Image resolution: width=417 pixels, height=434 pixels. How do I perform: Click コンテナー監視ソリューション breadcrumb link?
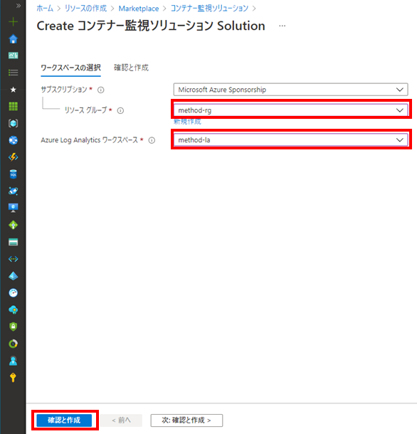click(209, 9)
